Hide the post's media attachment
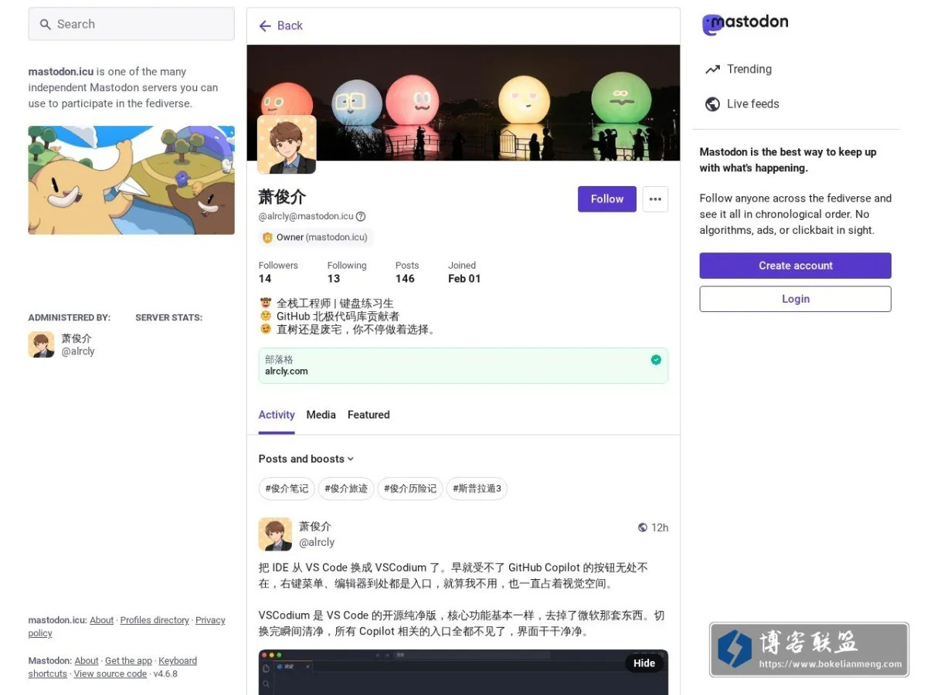Viewport: 927px width, 695px height. [644, 663]
